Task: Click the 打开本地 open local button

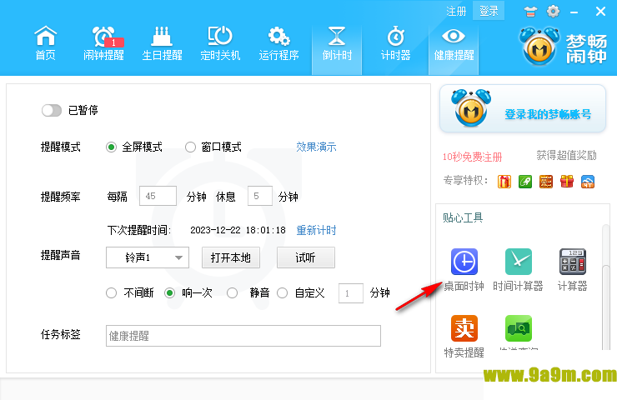Action: tap(231, 257)
